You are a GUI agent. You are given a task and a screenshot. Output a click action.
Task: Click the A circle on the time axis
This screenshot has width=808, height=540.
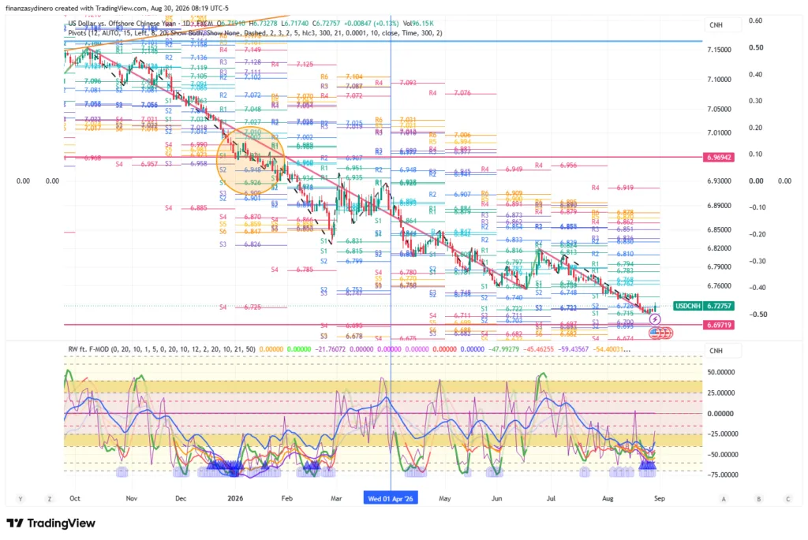click(724, 499)
